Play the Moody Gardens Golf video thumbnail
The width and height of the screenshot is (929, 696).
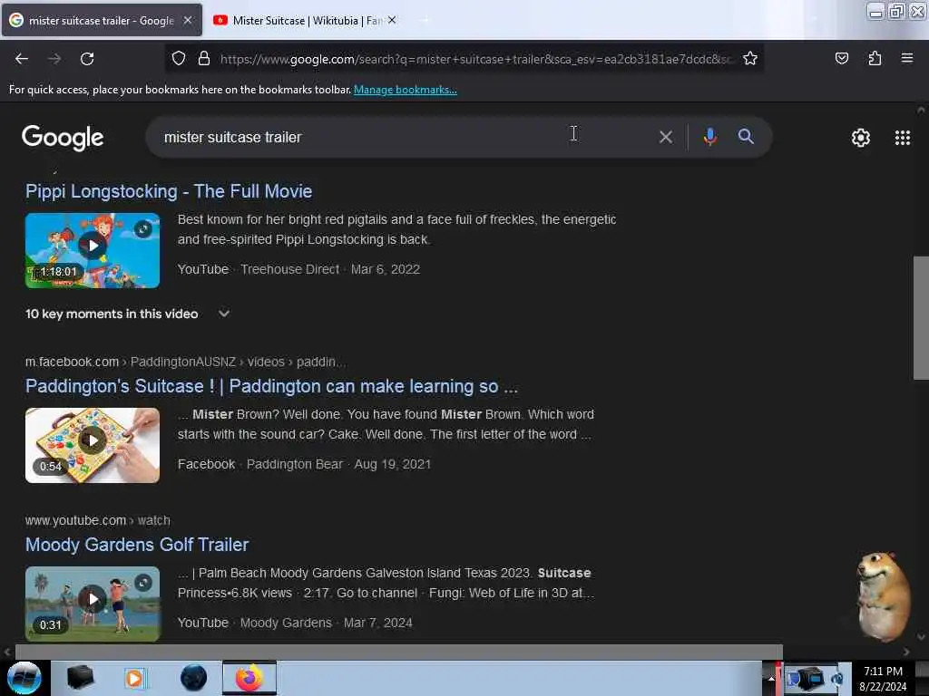click(x=93, y=604)
